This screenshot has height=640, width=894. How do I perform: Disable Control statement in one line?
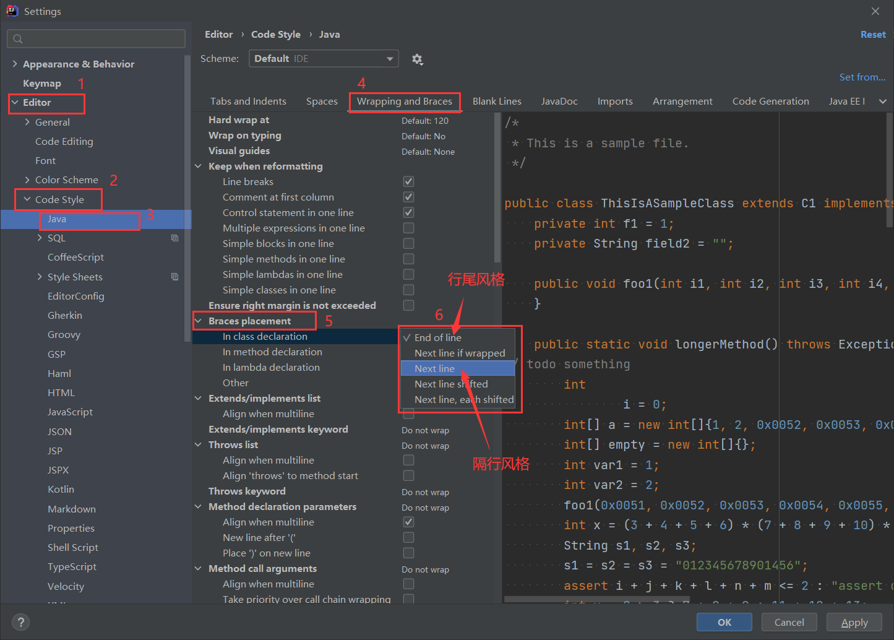coord(408,212)
